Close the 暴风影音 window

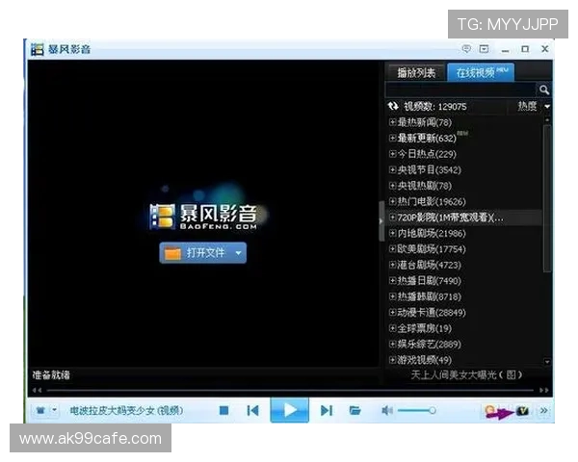click(545, 49)
